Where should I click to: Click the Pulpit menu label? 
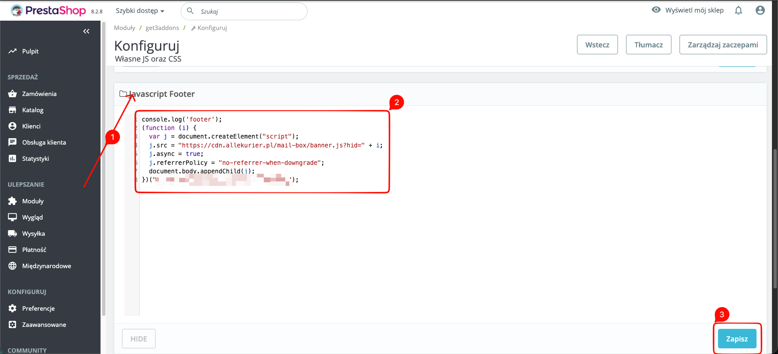(30, 51)
